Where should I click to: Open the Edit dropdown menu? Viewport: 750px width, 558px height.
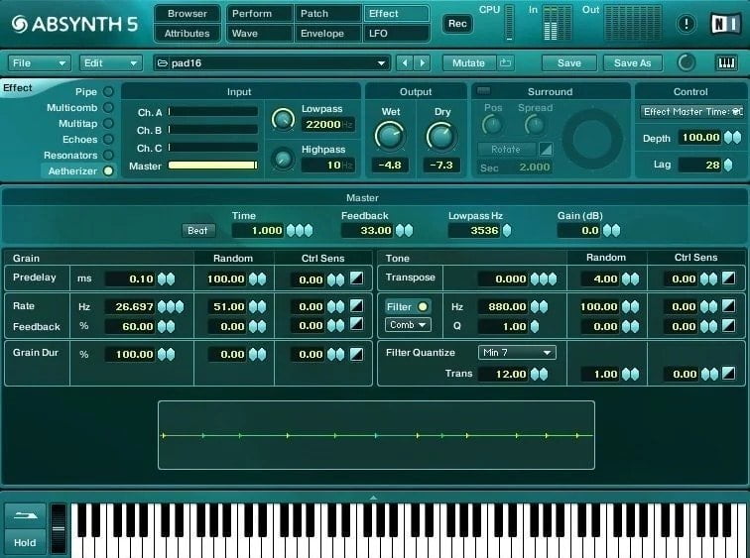point(110,63)
